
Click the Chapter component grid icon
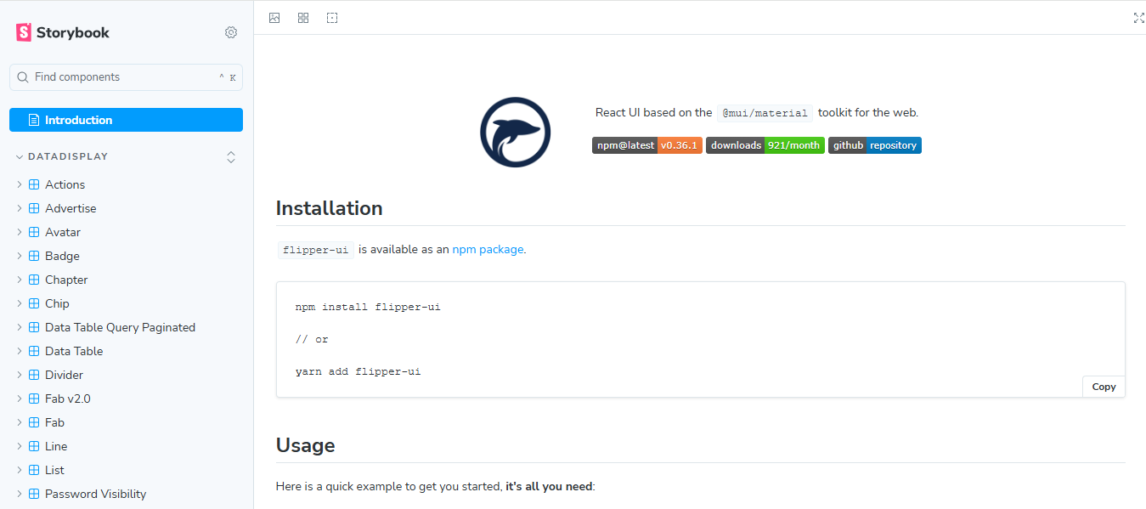(x=34, y=280)
